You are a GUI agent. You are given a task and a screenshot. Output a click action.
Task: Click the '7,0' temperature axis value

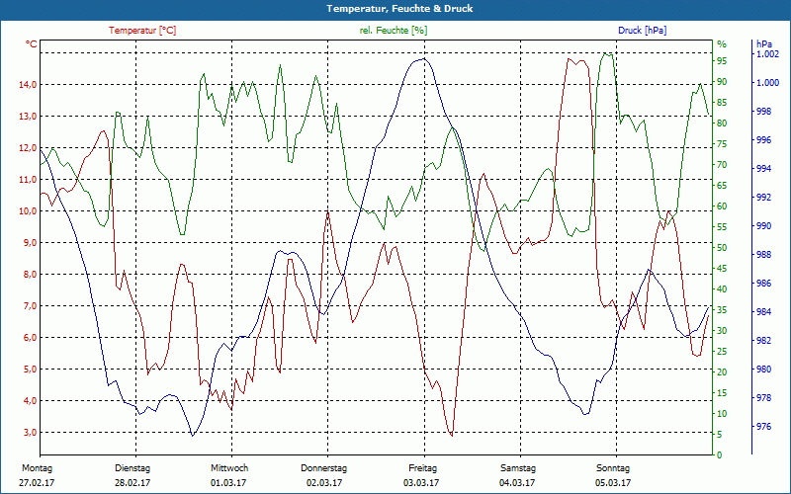click(30, 306)
